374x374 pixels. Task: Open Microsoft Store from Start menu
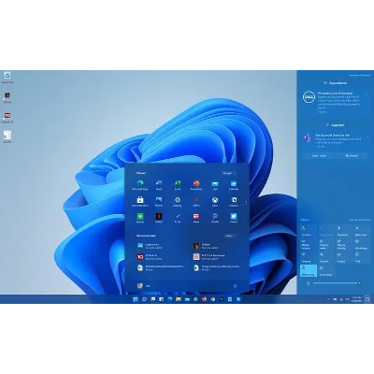(x=140, y=202)
